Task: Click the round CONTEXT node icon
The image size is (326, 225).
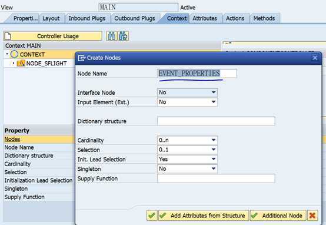Action: [14, 54]
